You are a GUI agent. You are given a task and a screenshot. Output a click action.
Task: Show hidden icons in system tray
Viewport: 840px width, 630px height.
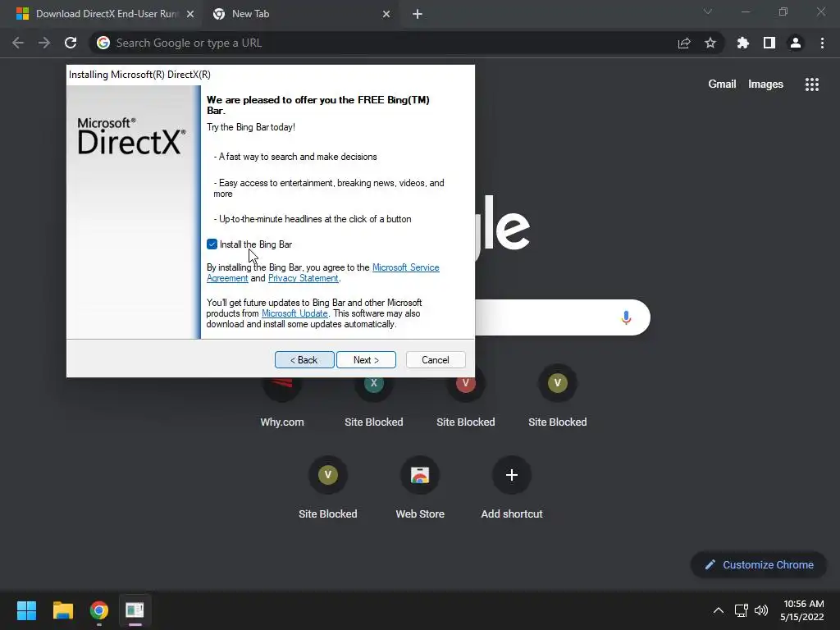coord(719,610)
